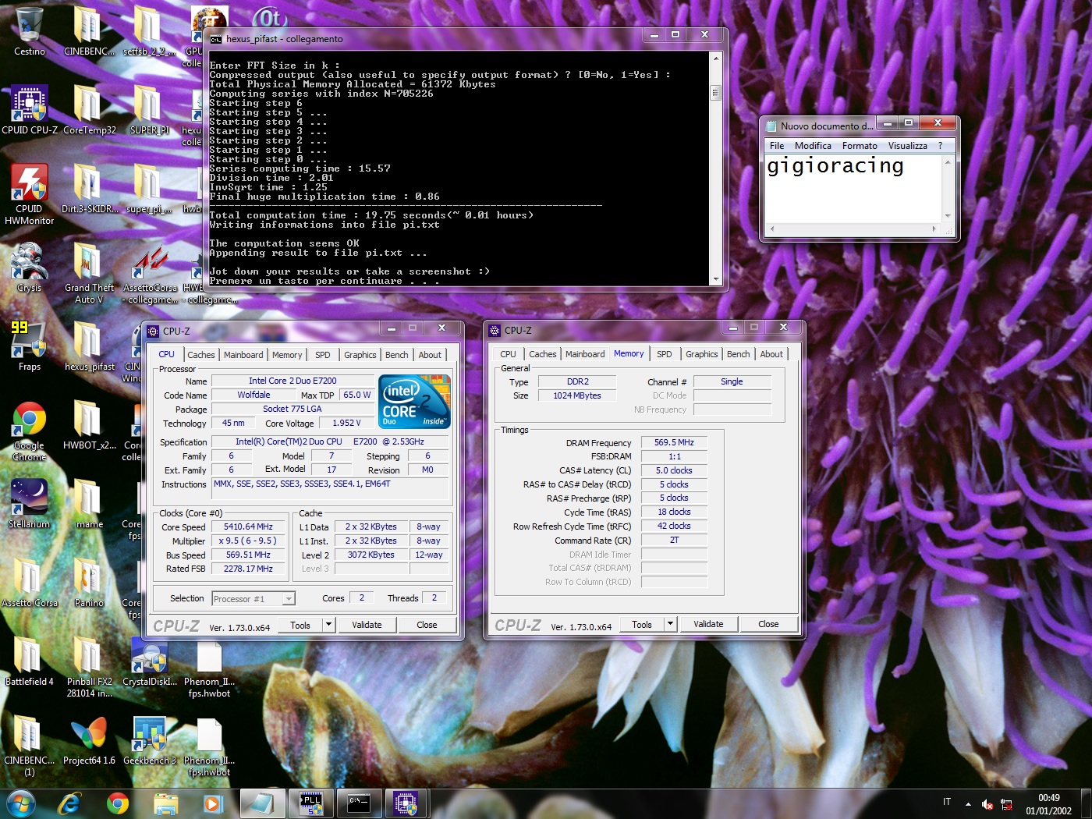Viewport: 1092px width, 819px height.
Task: Select the Crysis game shortcut
Action: [x=29, y=268]
